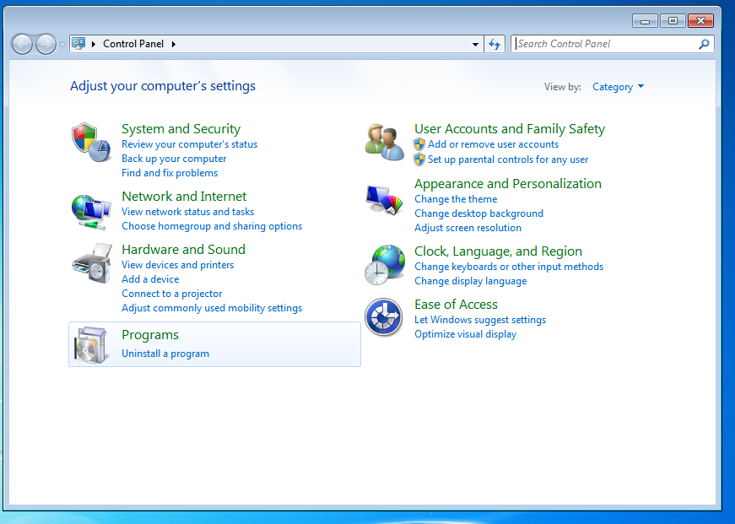Open Review your computer's status

click(x=189, y=144)
